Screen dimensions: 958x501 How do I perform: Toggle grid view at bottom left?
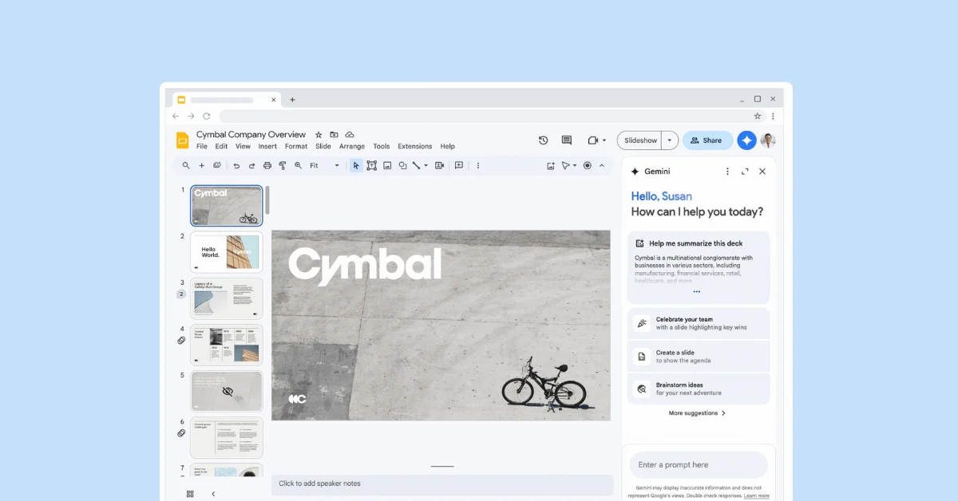click(x=190, y=494)
